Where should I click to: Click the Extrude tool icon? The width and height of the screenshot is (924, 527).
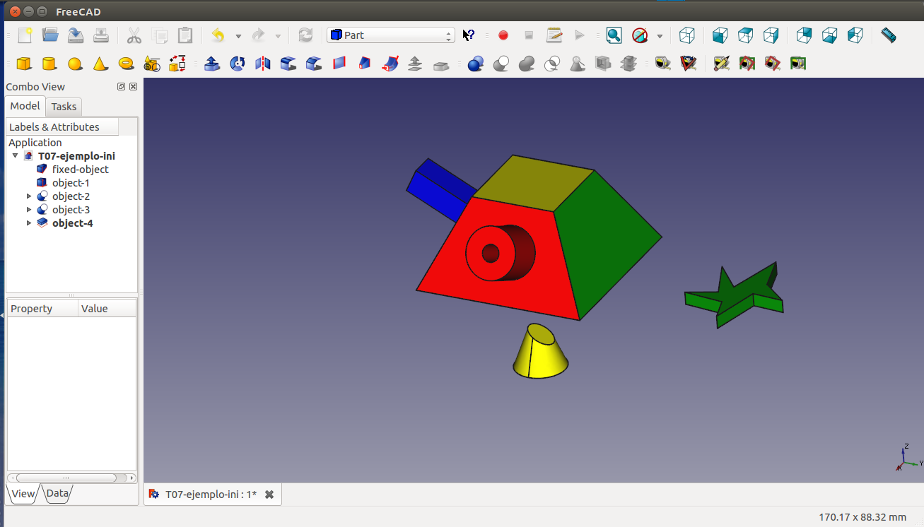pos(211,64)
